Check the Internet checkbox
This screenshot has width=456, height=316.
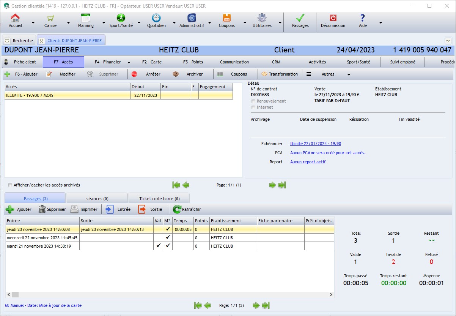[x=253, y=107]
